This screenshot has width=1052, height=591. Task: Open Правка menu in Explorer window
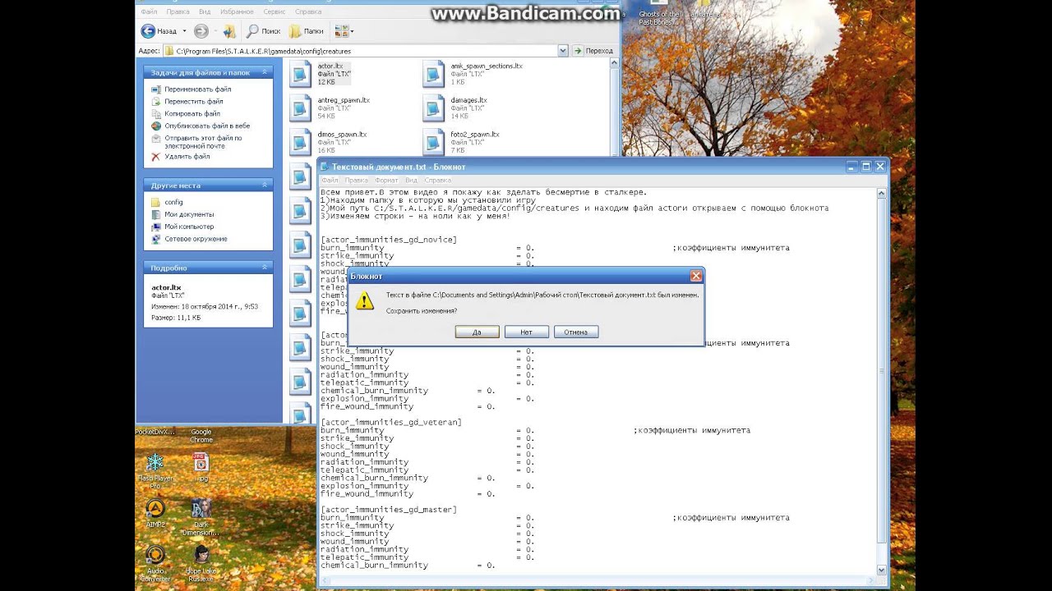(x=178, y=11)
